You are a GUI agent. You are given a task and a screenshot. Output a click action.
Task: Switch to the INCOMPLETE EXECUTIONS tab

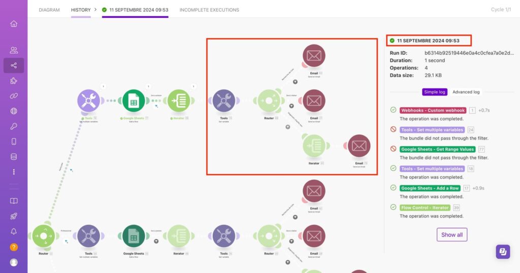click(209, 10)
